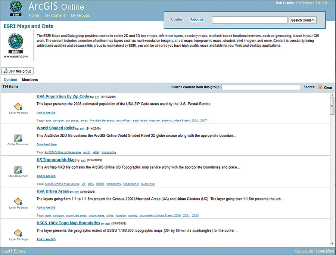Click the 'post offices' tag

tap(123, 121)
